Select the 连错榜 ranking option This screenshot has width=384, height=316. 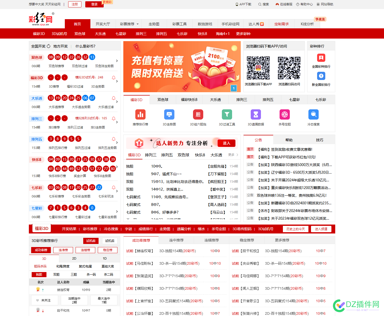[x=86, y=250]
